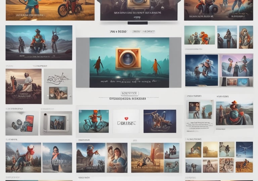This screenshot has height=181, width=258.
Task: Open the misty blue-gray figures thumbnail in the small grid
Action: (x=193, y=166)
